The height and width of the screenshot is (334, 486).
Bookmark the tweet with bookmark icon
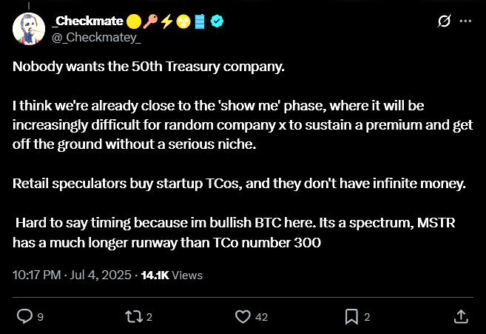[351, 317]
